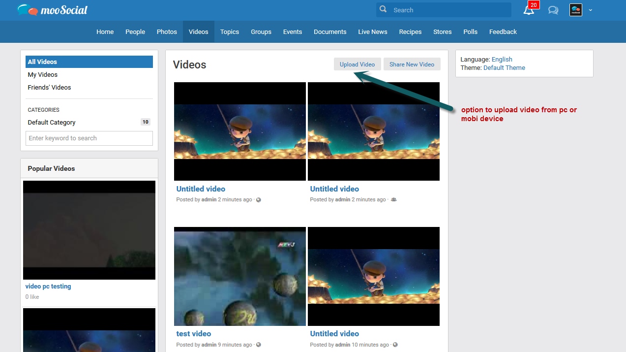Viewport: 626px width, 352px height.
Task: Click the Share New Video button
Action: (x=412, y=64)
